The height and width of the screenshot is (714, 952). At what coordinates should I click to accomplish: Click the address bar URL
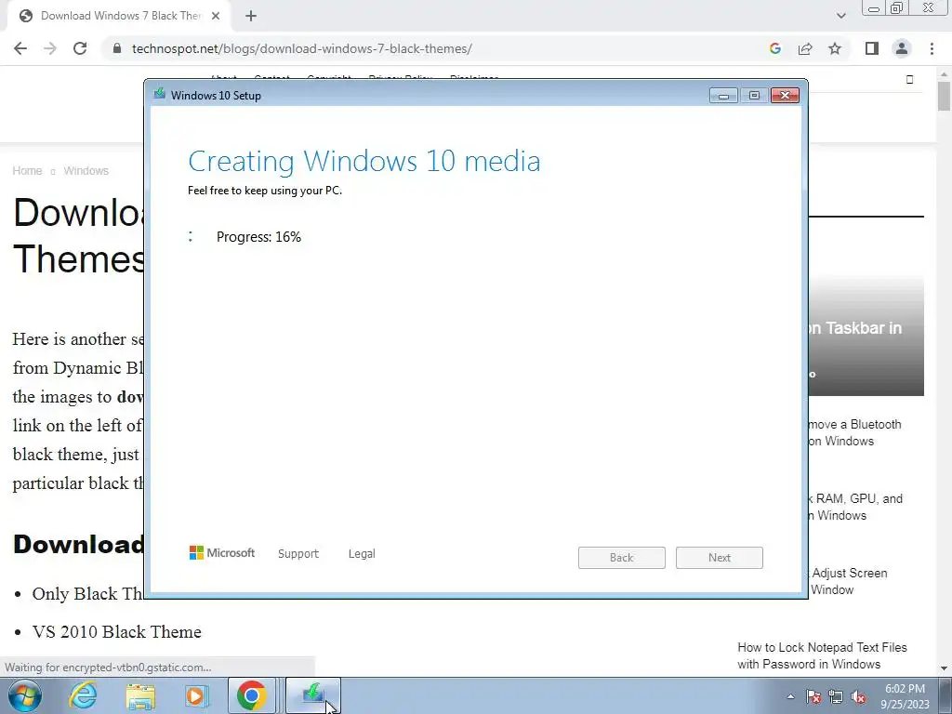coord(302,48)
